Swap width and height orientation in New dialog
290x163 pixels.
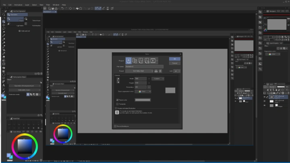pos(118,80)
